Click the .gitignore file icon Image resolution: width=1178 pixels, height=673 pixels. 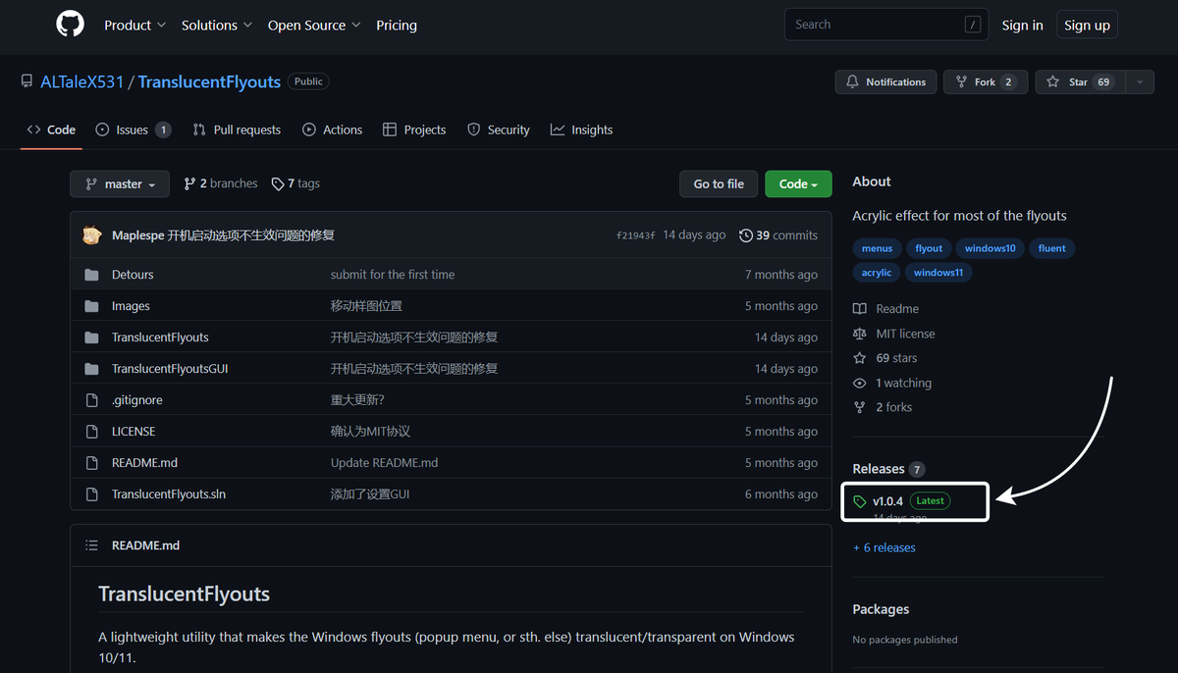(x=92, y=400)
